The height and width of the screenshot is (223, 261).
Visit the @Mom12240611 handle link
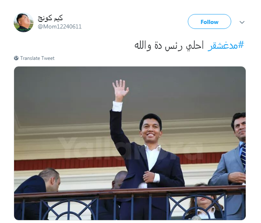tap(60, 26)
